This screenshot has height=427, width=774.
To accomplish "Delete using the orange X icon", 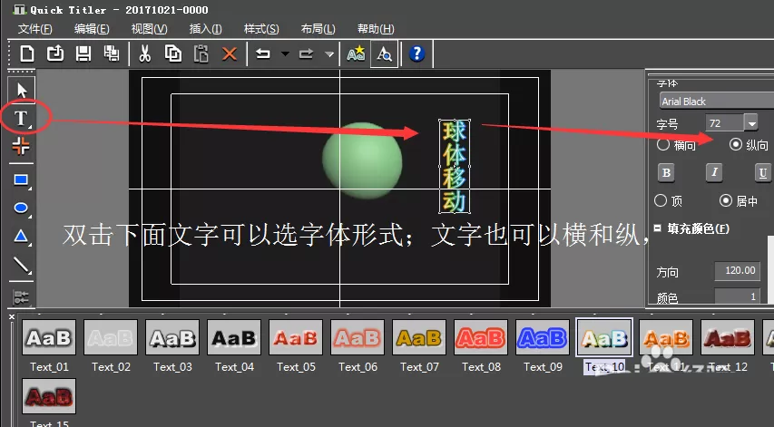I will pyautogui.click(x=230, y=53).
